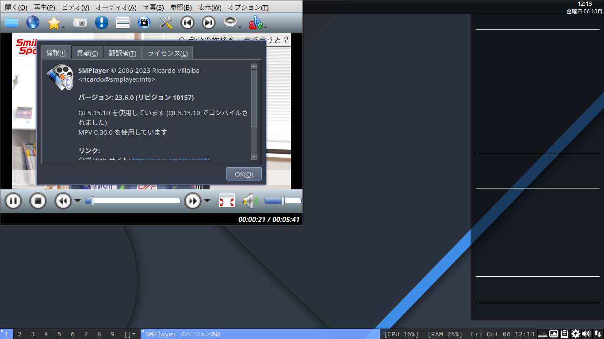The height and width of the screenshot is (339, 604).
Task: Switch to workspace 2
Action: click(x=20, y=334)
